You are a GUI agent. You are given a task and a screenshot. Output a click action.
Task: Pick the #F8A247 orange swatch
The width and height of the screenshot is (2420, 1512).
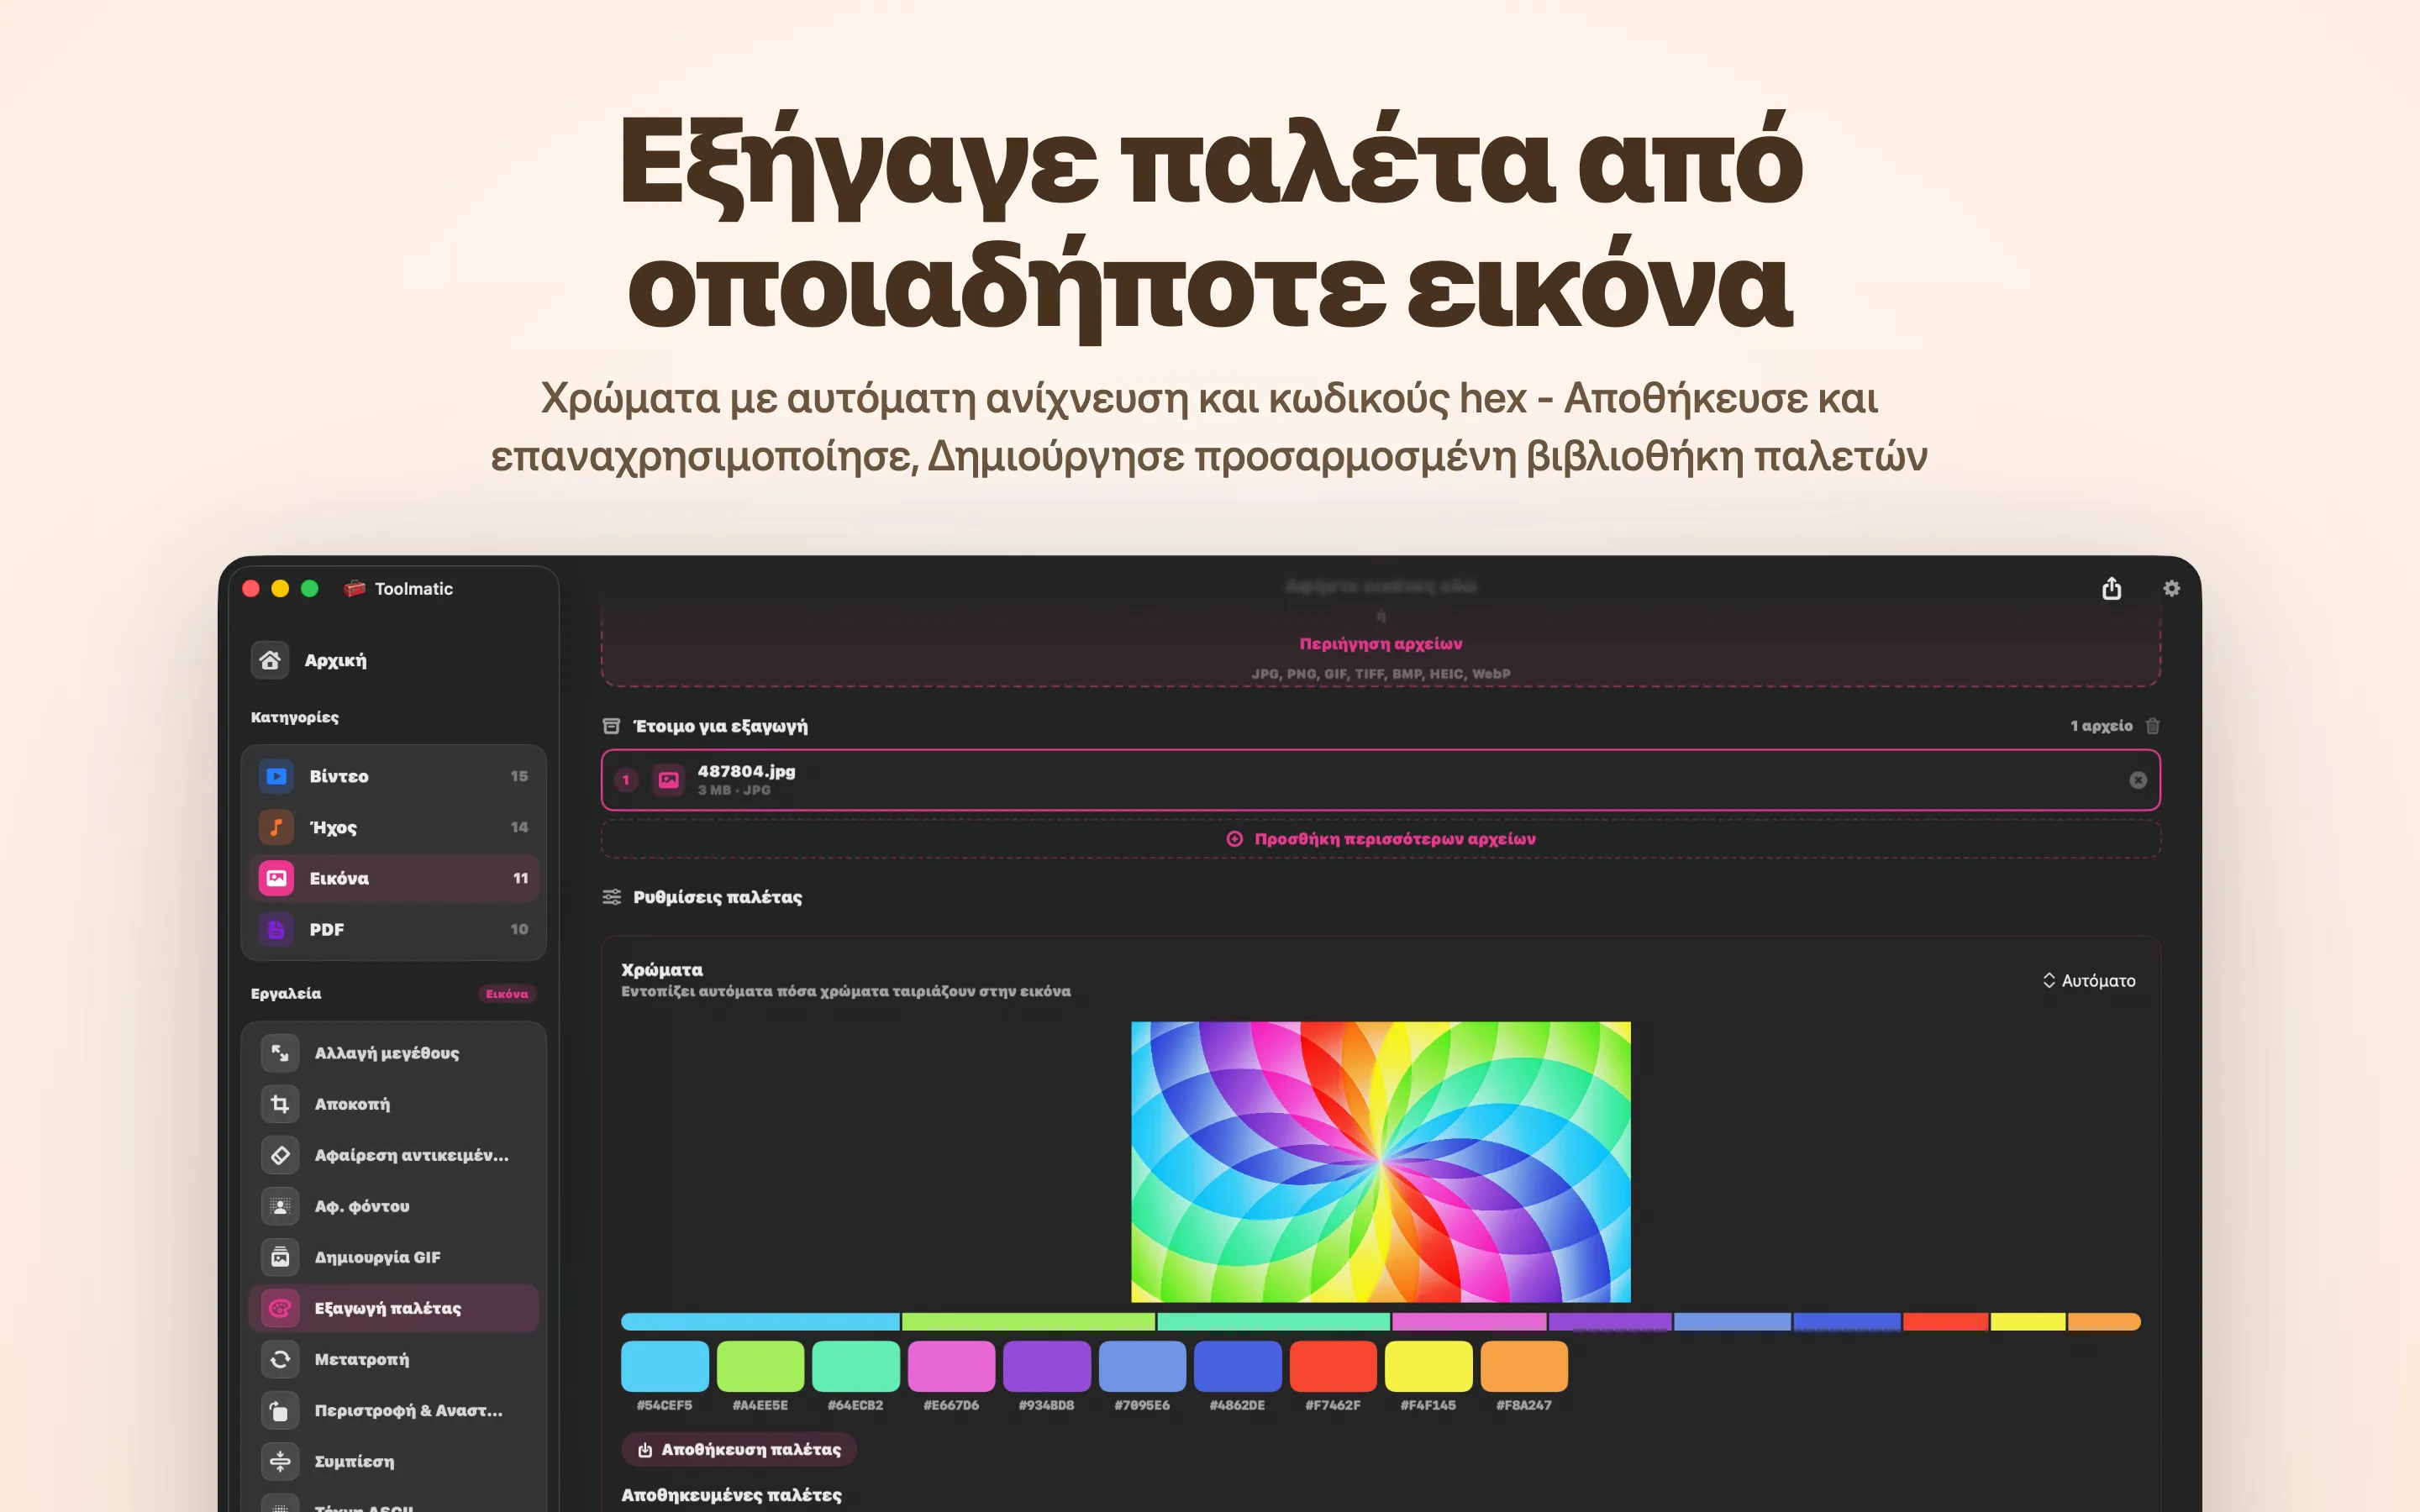point(1524,1366)
